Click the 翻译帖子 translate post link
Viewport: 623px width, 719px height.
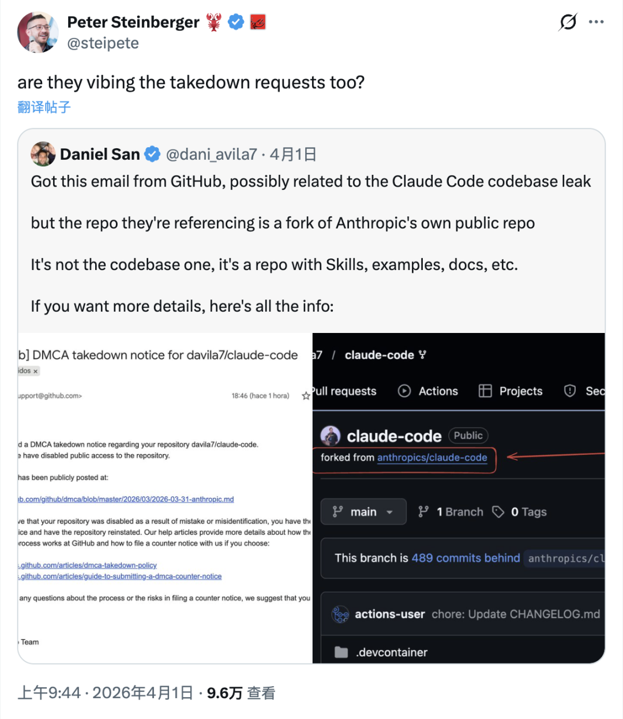click(x=44, y=107)
